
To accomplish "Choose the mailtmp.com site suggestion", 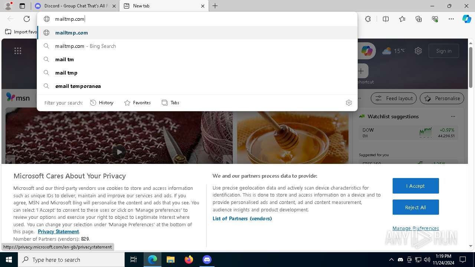I will pos(197,33).
